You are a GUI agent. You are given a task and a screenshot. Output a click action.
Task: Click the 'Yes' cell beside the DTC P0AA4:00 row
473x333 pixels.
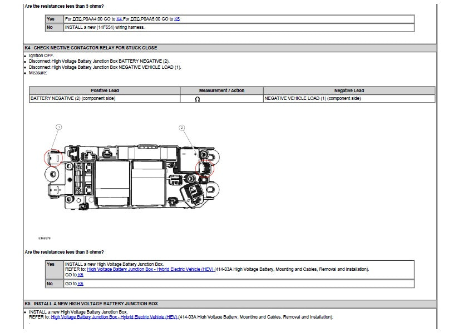[x=55, y=19]
